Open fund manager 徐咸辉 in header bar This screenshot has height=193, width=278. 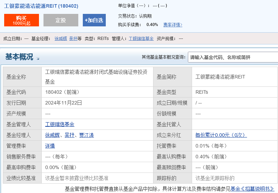point(61,39)
